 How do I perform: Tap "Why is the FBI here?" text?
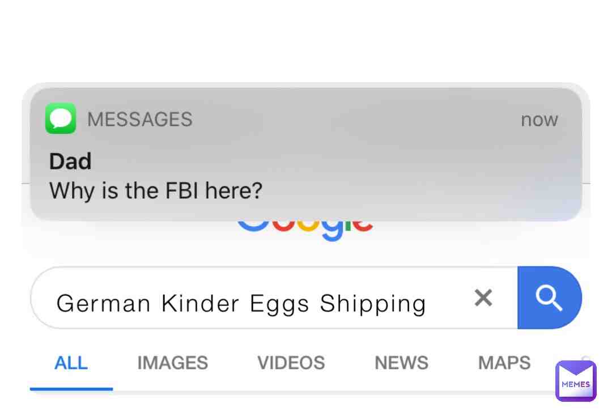pos(156,191)
